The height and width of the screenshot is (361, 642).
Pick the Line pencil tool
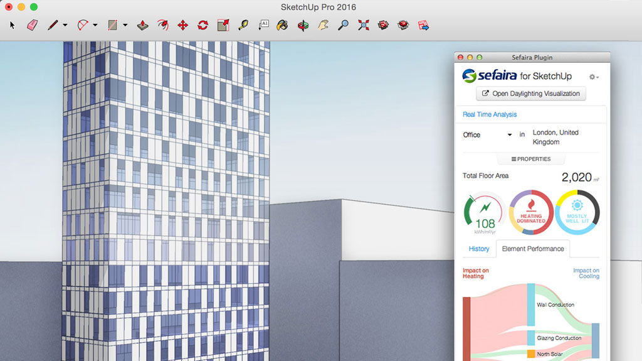pos(53,26)
